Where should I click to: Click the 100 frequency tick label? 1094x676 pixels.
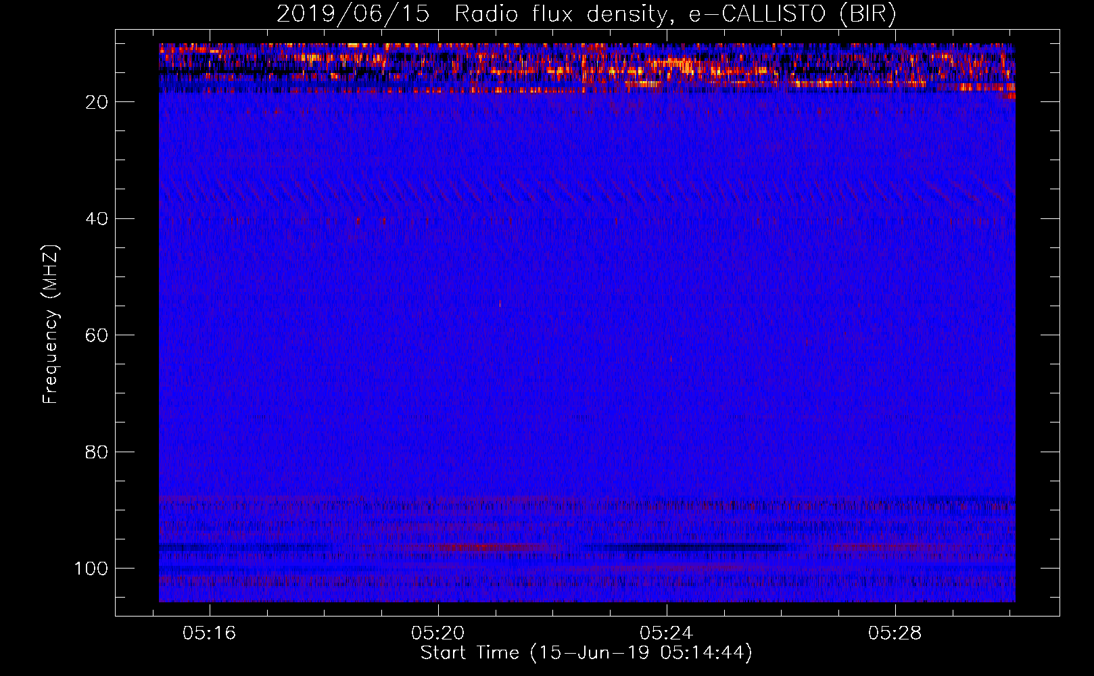coord(92,569)
